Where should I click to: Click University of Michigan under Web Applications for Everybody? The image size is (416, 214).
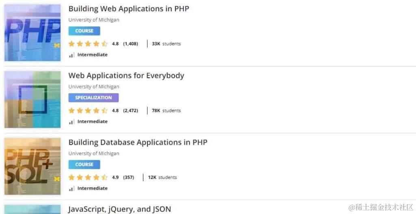tap(94, 87)
